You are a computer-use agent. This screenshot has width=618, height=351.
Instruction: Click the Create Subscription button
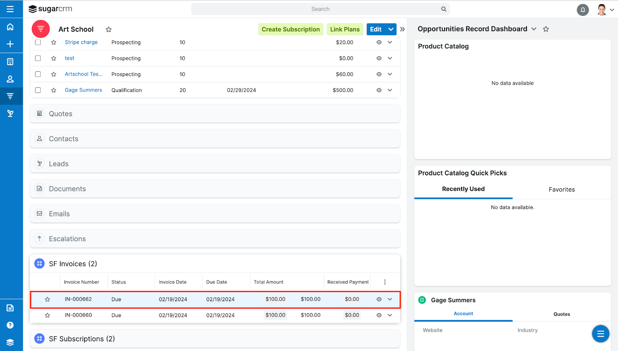290,29
